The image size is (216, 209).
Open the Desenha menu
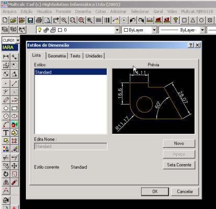click(x=83, y=11)
